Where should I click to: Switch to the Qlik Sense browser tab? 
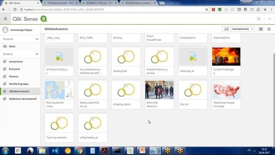tap(22, 3)
